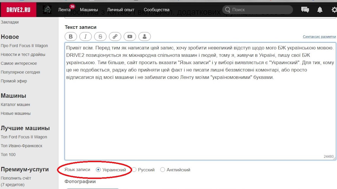Insert a YouTube video
Viewport: 337px width, 189px height.
(130, 36)
